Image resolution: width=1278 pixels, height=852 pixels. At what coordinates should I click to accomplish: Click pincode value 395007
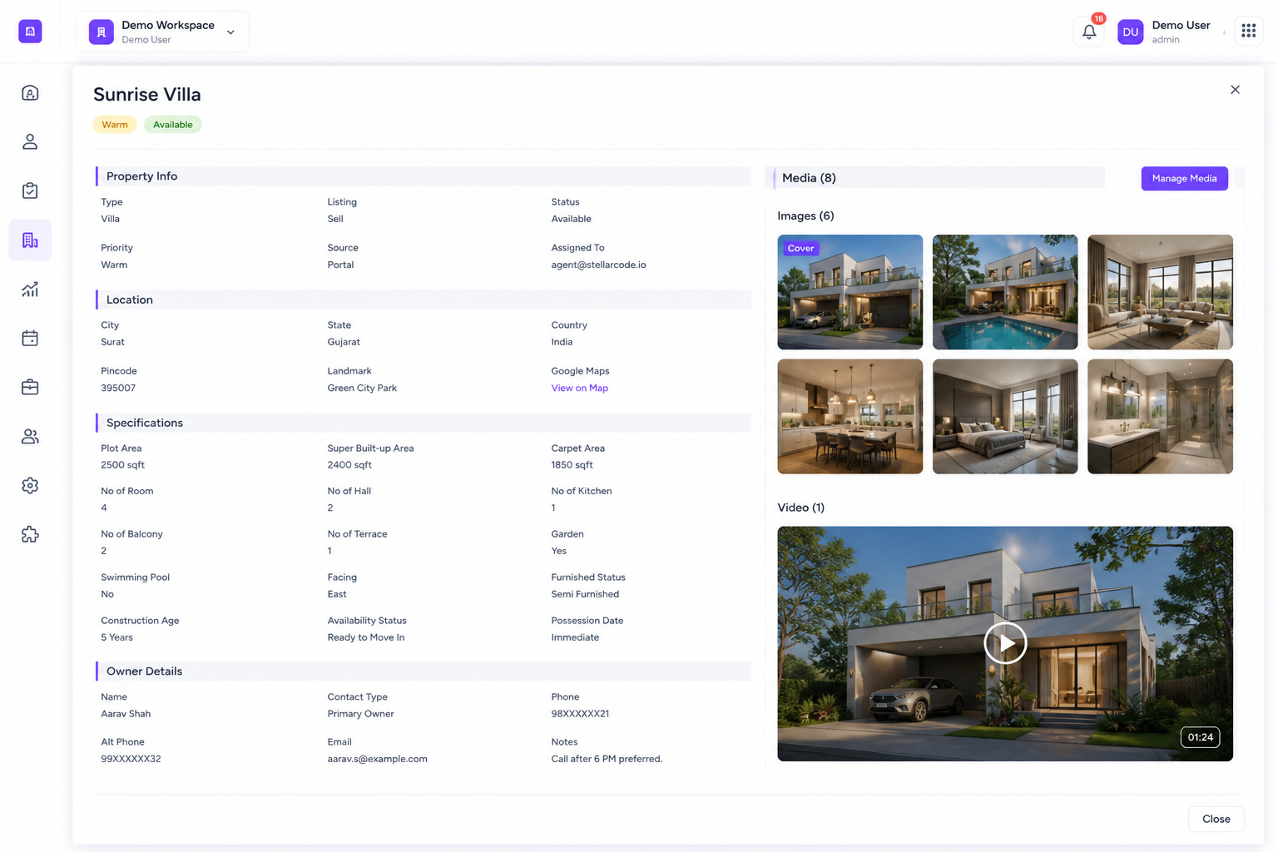coord(118,388)
